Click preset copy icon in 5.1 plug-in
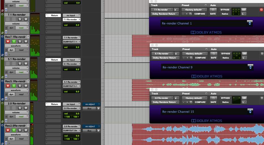 point(191,58)
